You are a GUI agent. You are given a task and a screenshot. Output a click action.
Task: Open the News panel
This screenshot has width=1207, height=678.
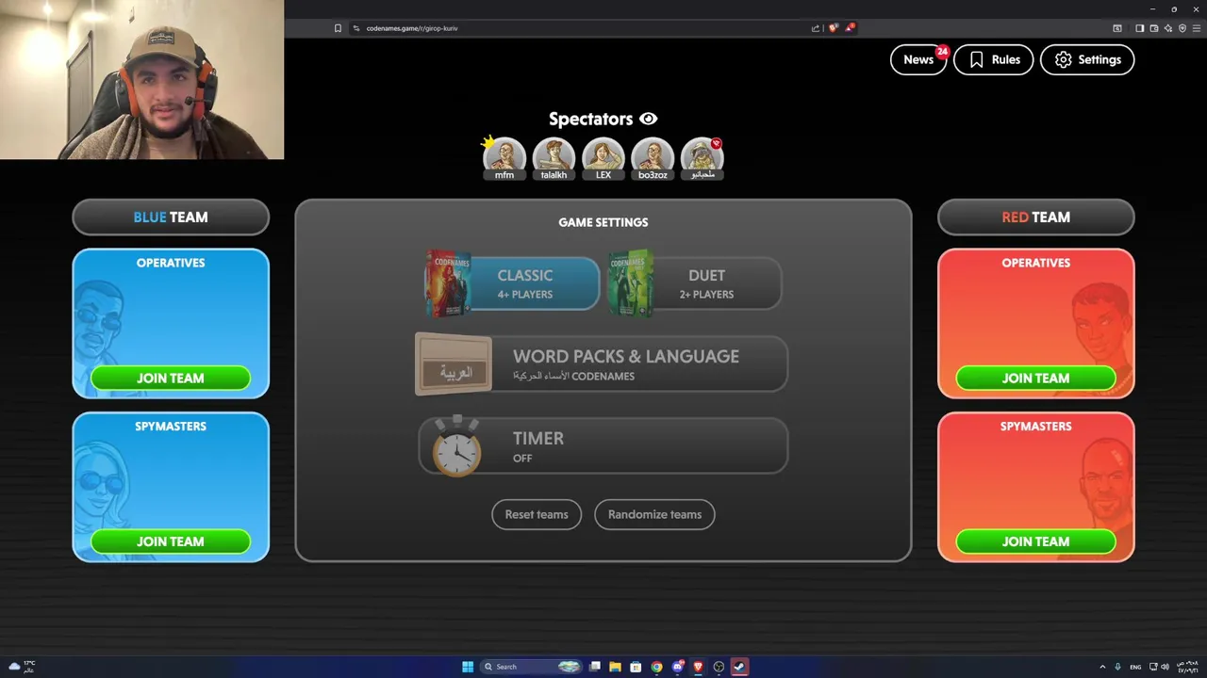918,59
